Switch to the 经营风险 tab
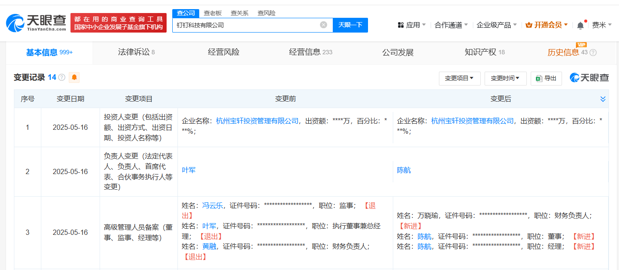 224,53
